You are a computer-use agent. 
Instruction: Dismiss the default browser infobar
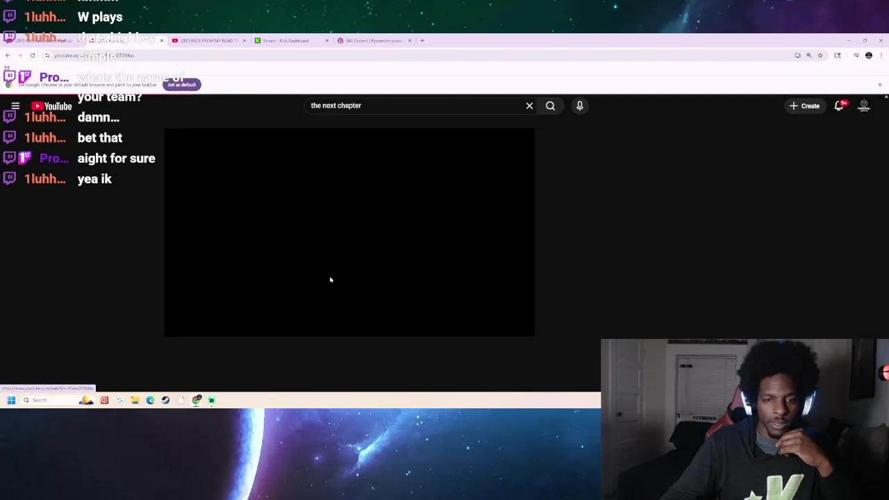pyautogui.click(x=879, y=85)
